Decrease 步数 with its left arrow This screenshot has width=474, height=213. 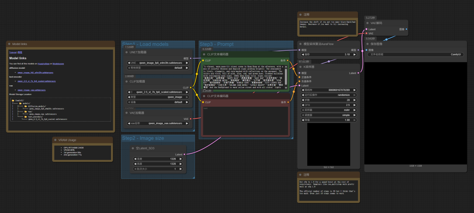point(302,100)
